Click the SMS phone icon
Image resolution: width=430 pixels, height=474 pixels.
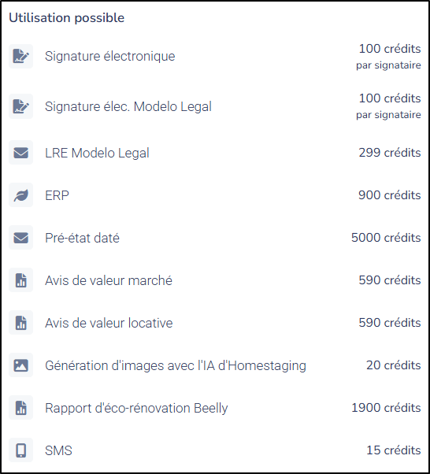coord(20,450)
